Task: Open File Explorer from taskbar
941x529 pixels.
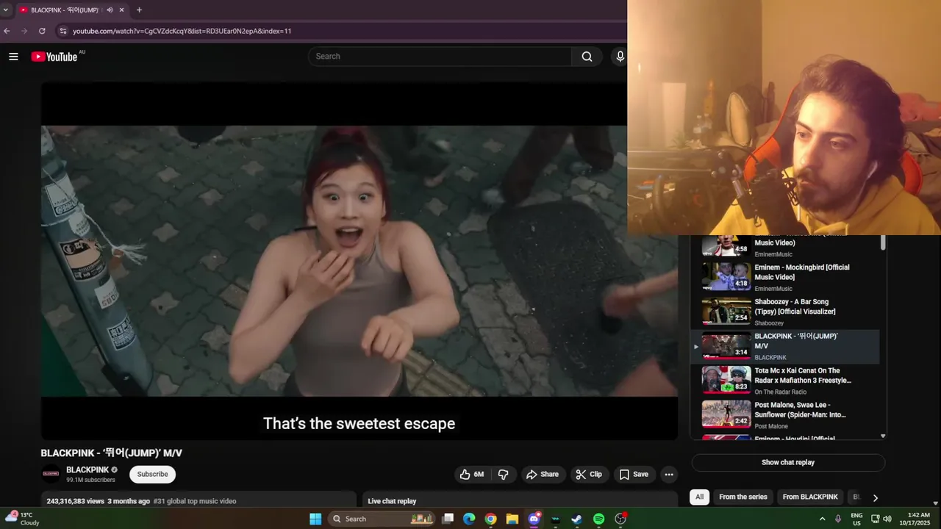Action: coord(512,519)
